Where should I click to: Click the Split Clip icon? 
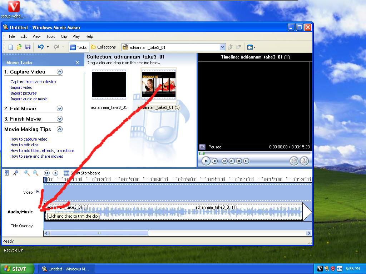294,161
